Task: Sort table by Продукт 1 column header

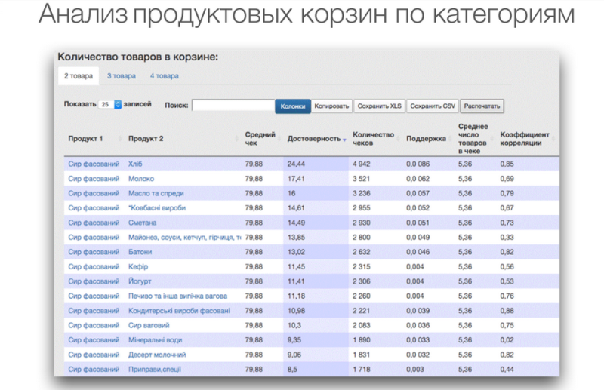Action: [x=85, y=139]
